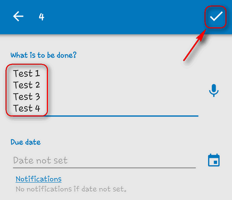Click the 'Date not set' field
Image resolution: width=232 pixels, height=200 pixels.
click(104, 160)
